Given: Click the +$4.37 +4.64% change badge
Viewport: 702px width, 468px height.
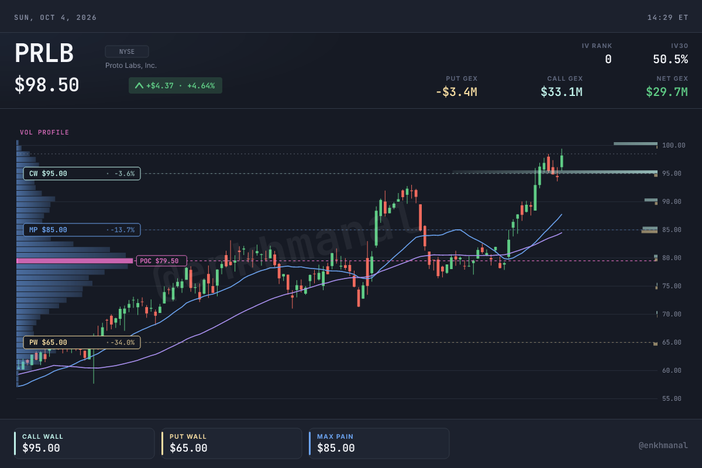Looking at the screenshot, I should 175,85.
